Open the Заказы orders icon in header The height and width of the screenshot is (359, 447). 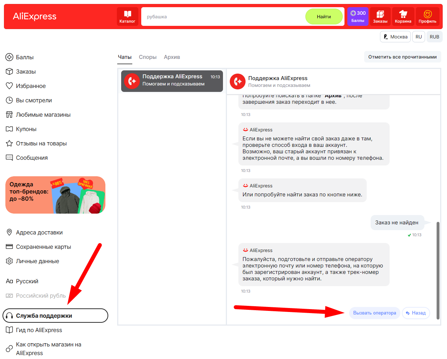(x=380, y=17)
